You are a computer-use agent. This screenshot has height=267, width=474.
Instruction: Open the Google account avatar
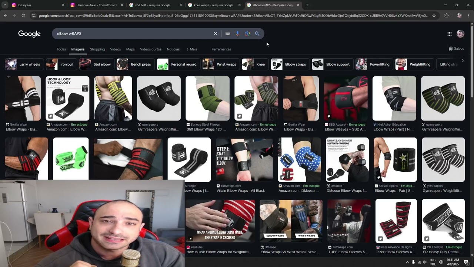461,34
